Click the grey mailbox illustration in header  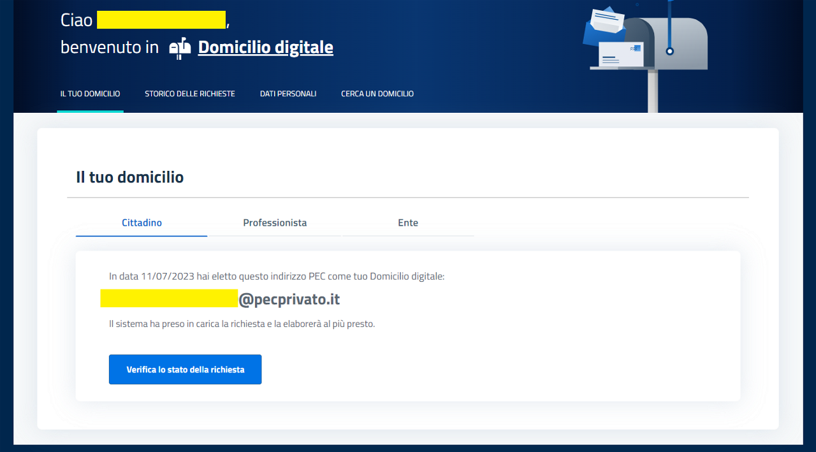point(682,45)
